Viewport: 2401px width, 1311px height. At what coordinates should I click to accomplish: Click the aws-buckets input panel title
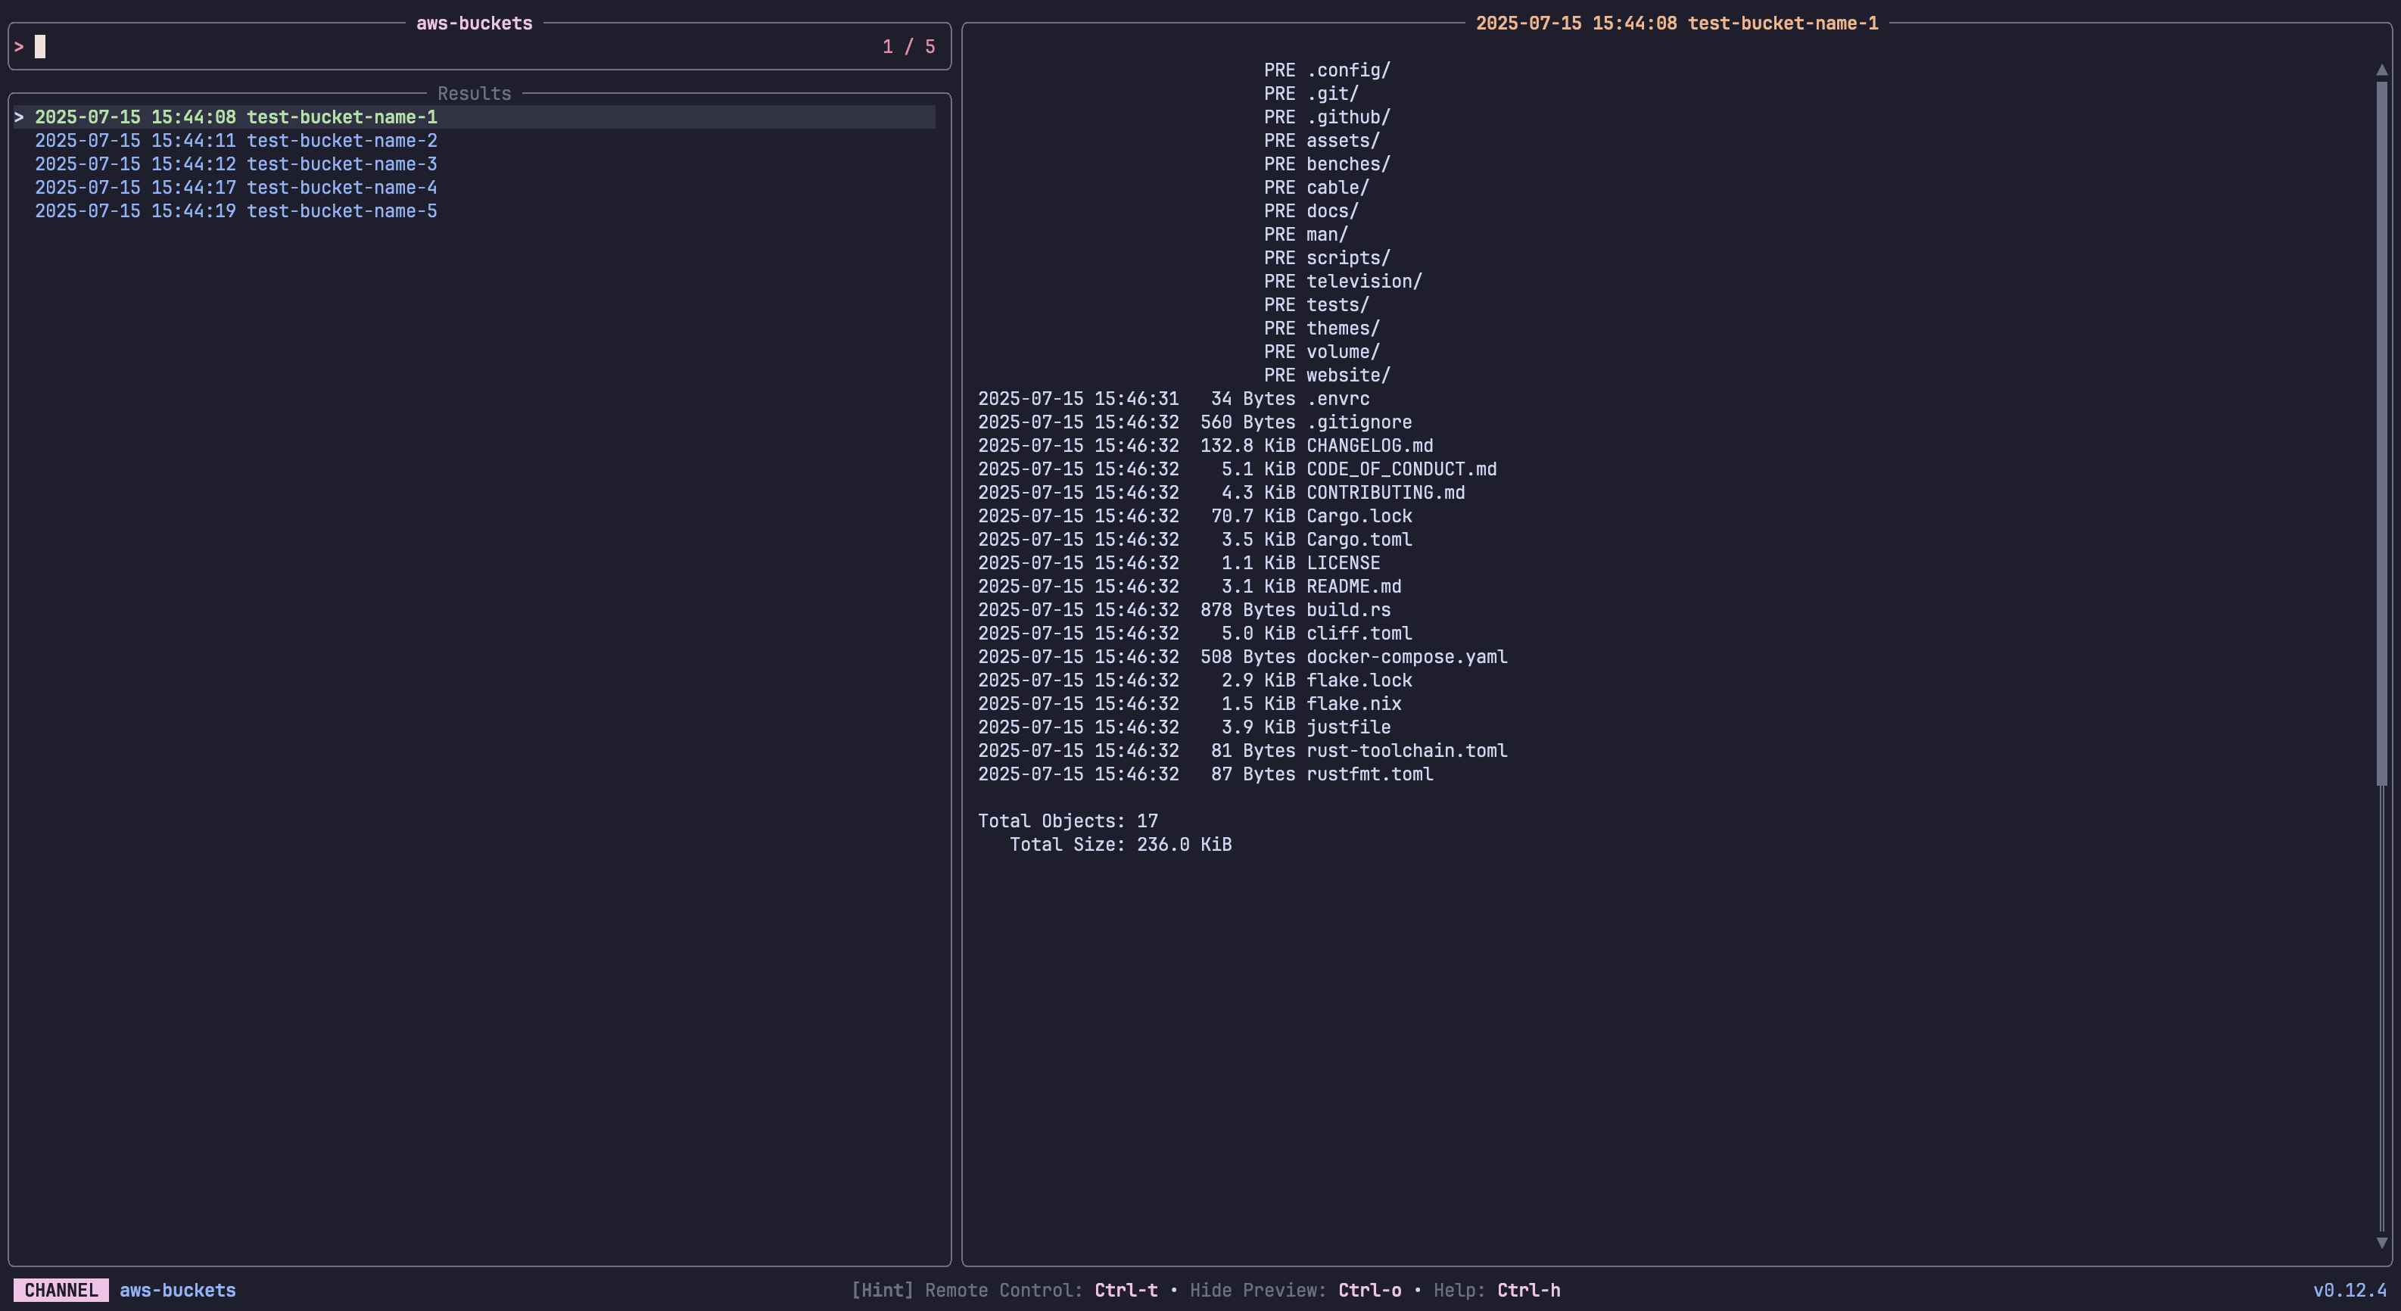[x=475, y=23]
